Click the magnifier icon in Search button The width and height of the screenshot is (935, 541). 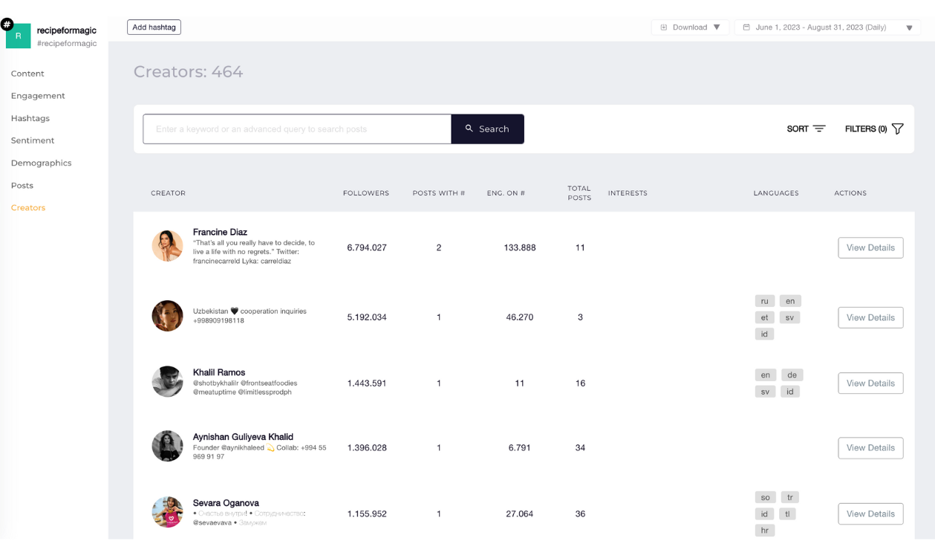tap(469, 129)
